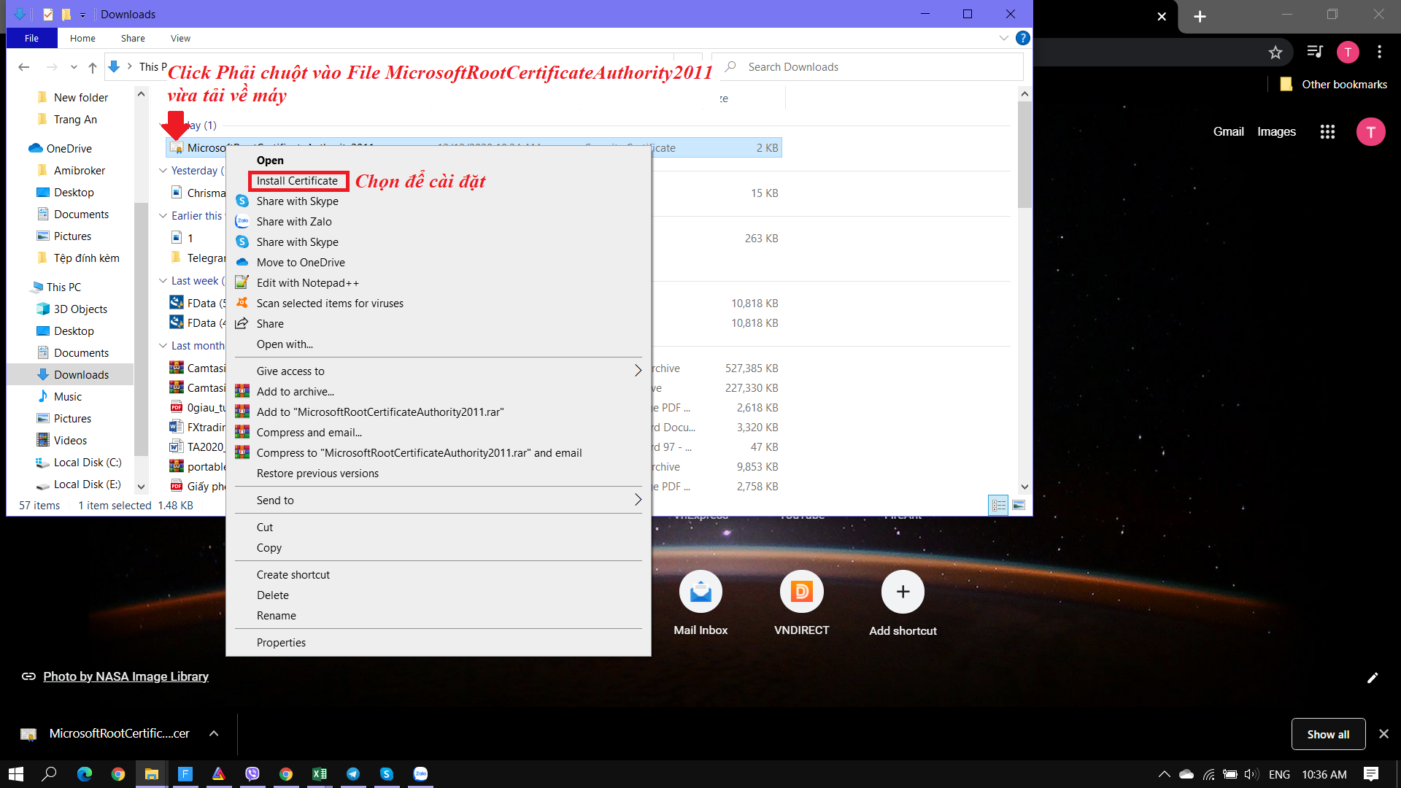Launch Excel from the taskbar

320,774
